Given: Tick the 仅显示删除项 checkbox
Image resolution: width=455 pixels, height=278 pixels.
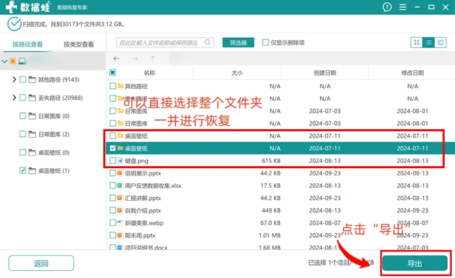Looking at the screenshot, I should click(265, 42).
